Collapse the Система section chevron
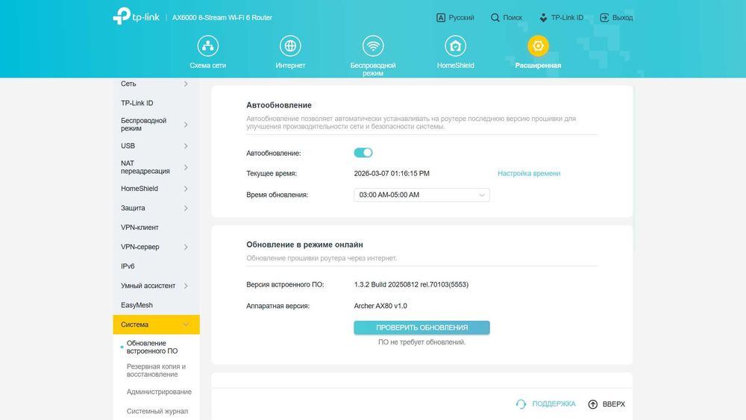This screenshot has height=420, width=746. click(x=186, y=325)
